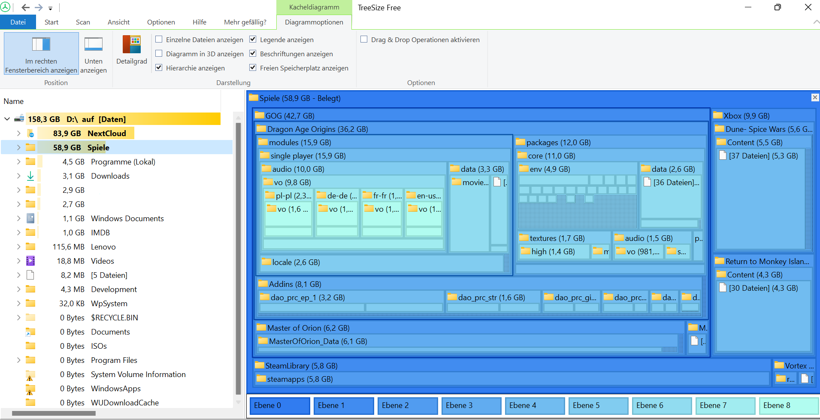This screenshot has height=420, width=820.
Task: Close the treemap panel with its X
Action: pos(815,97)
